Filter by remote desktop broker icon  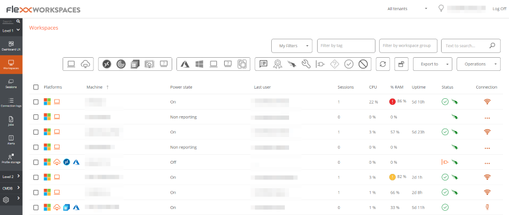[x=107, y=64]
